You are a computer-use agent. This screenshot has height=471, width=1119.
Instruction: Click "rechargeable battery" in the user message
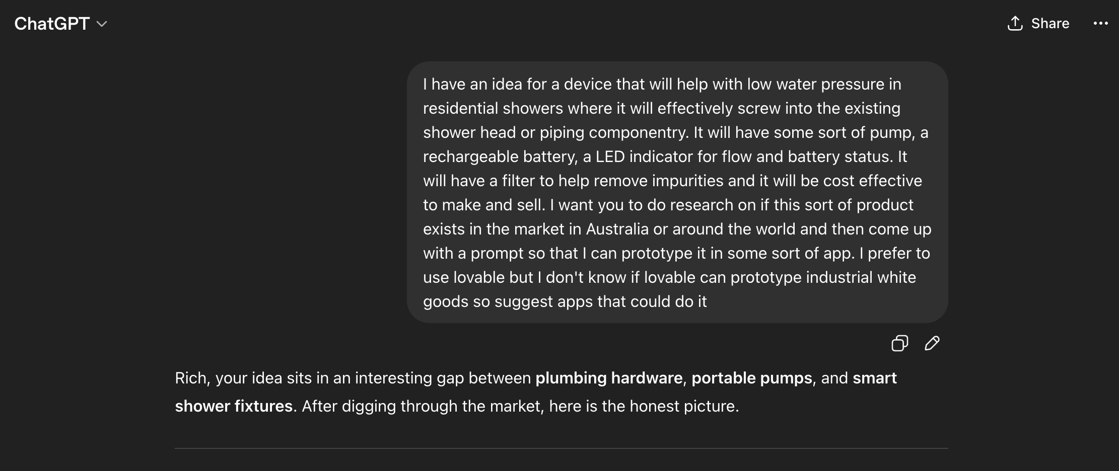tap(500, 156)
